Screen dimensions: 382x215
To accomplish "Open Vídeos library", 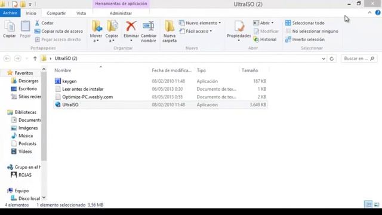I will tap(21, 151).
